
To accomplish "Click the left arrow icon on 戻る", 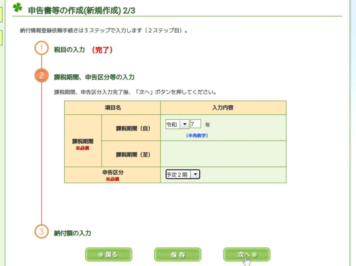I will (x=101, y=255).
